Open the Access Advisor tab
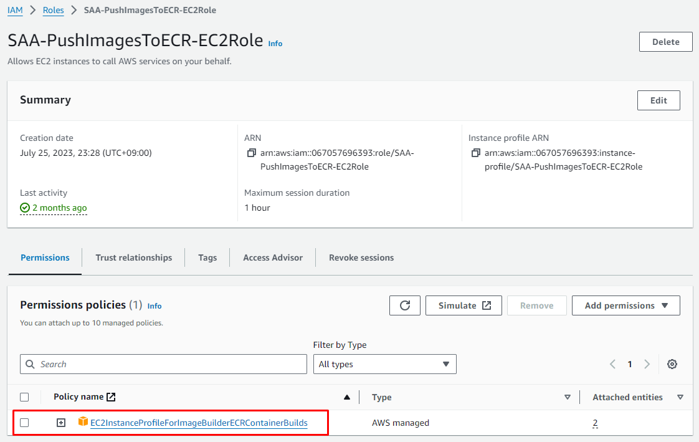 [273, 257]
